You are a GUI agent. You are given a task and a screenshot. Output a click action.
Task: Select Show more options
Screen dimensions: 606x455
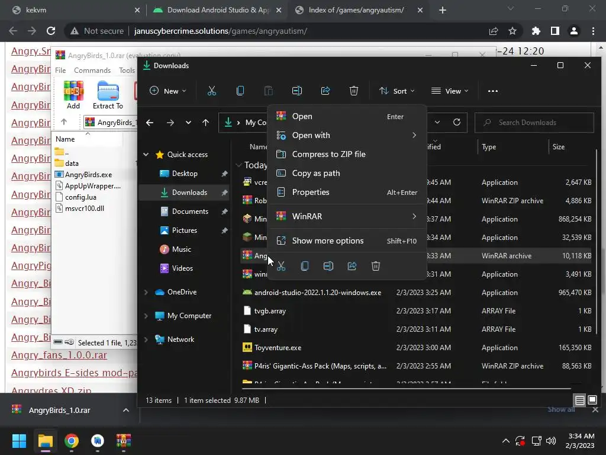pyautogui.click(x=347, y=241)
